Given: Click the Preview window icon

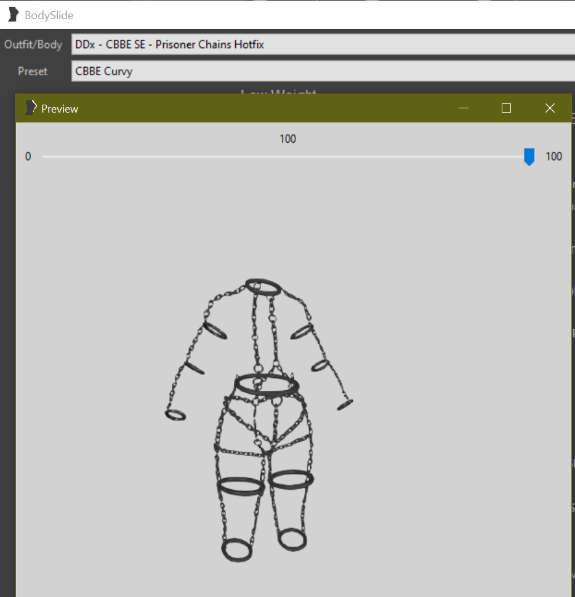Looking at the screenshot, I should point(30,108).
